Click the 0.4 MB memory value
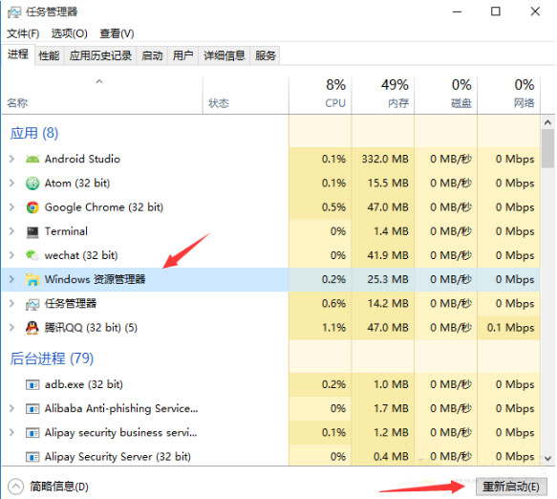The height and width of the screenshot is (499, 557). [391, 457]
